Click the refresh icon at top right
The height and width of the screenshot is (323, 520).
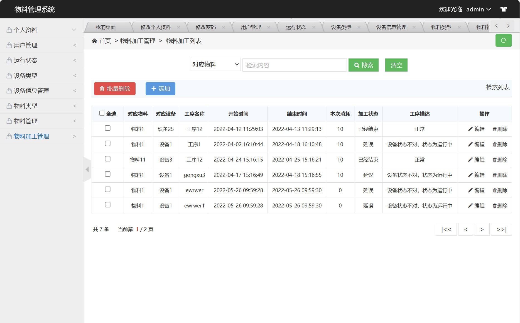point(504,40)
